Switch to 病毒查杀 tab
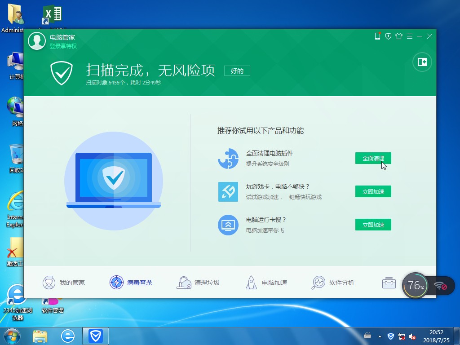This screenshot has width=460, height=345. click(x=131, y=283)
